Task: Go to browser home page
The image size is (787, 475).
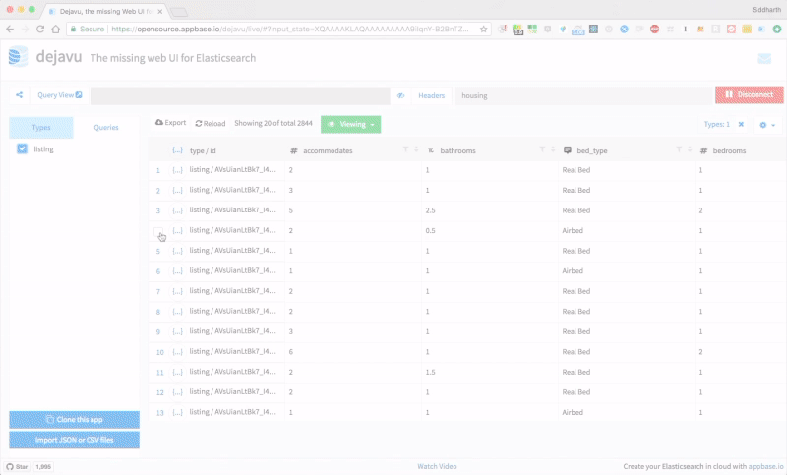Action: click(x=56, y=30)
